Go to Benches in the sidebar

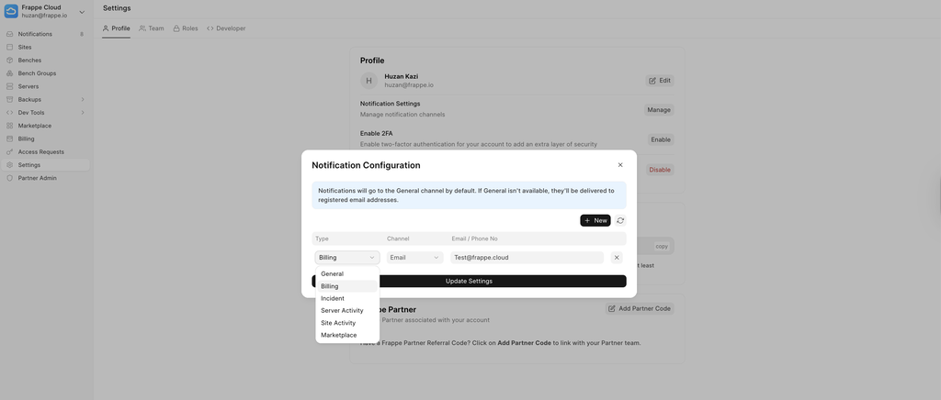point(29,61)
